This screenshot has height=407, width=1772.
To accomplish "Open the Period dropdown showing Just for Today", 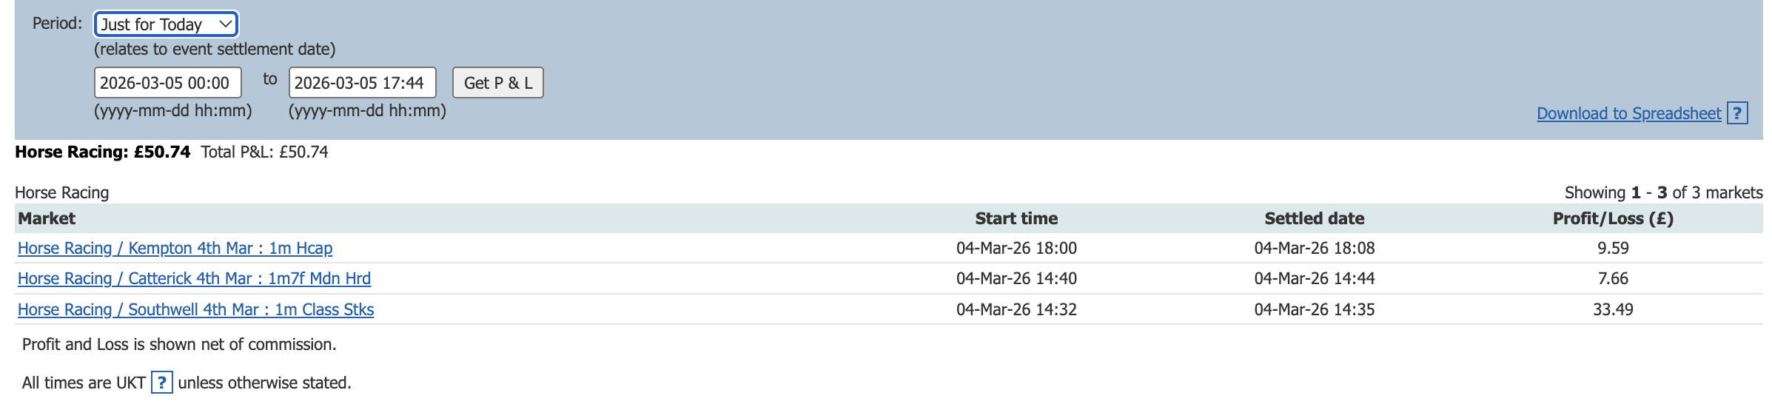I will [x=166, y=24].
